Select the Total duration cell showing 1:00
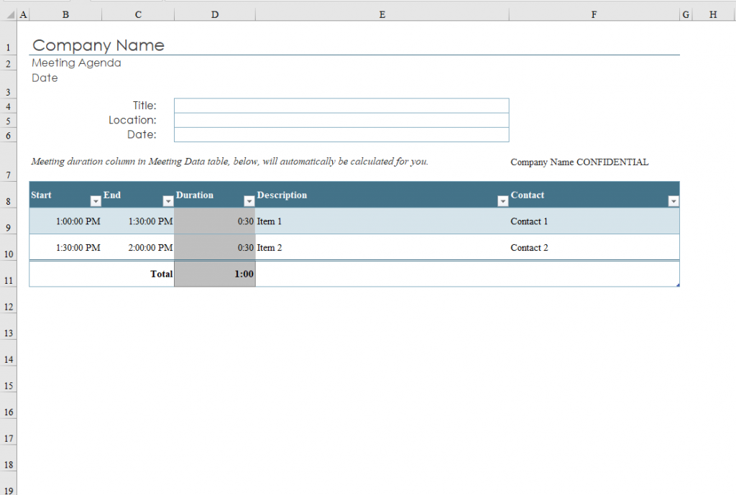 (x=216, y=274)
